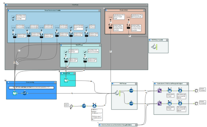Select the PDF Parse Mode radio button tool
This screenshot has width=207, height=127.
point(129,17)
